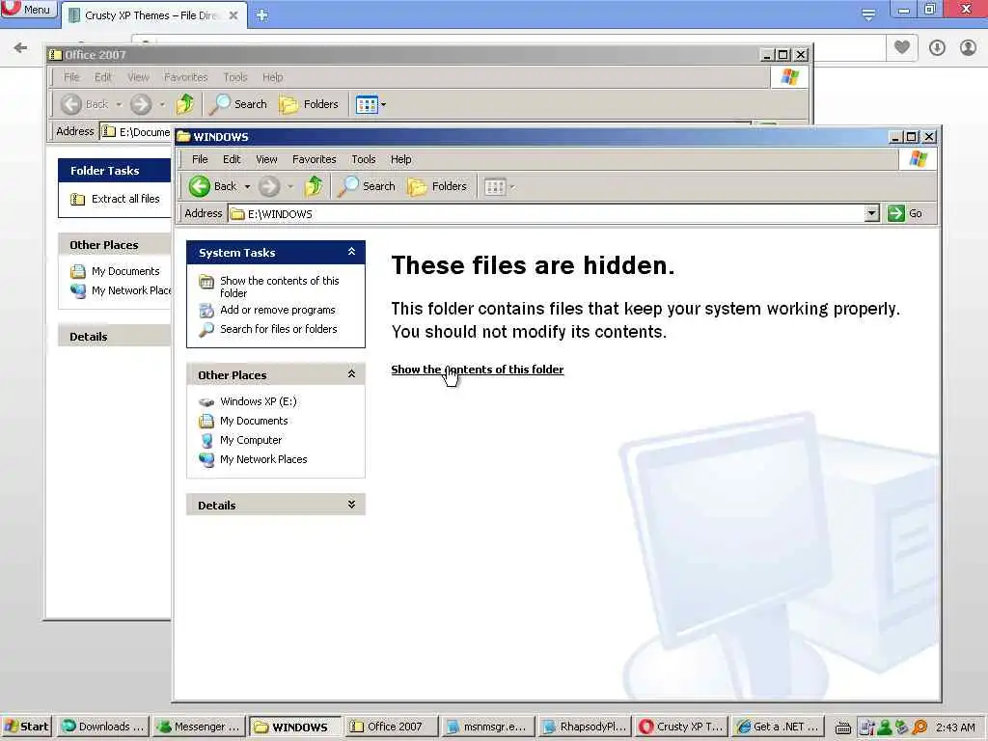This screenshot has width=988, height=741.
Task: Open My Computer in Other Places
Action: (x=250, y=440)
